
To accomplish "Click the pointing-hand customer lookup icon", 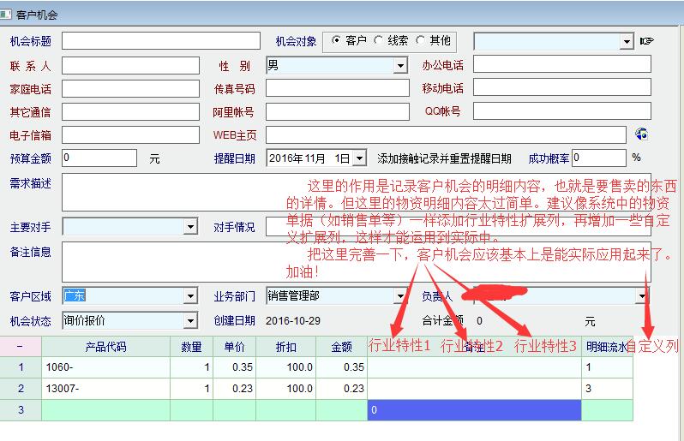I will (x=646, y=41).
